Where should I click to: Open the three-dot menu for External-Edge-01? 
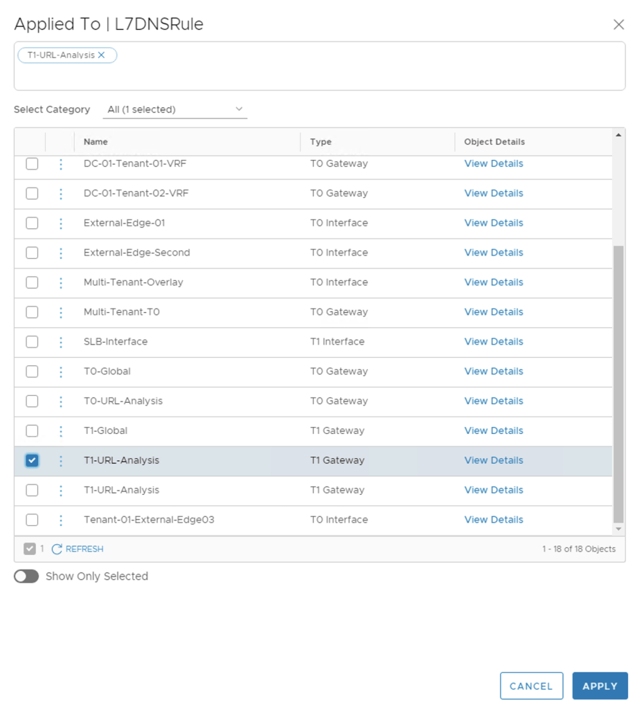[x=61, y=224]
